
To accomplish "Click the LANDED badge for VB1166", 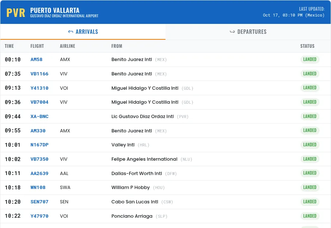I will point(310,74).
